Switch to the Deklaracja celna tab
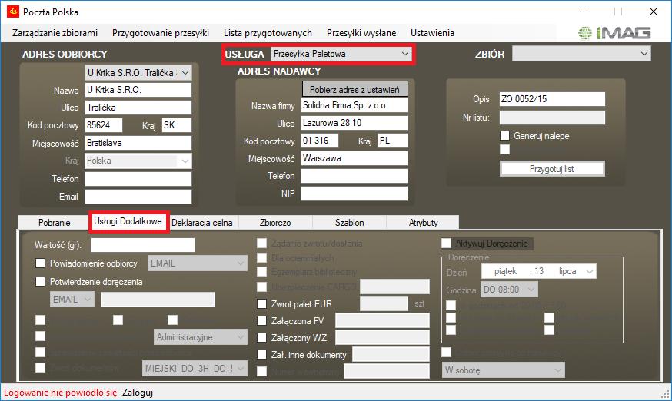The width and height of the screenshot is (672, 401). click(x=202, y=222)
